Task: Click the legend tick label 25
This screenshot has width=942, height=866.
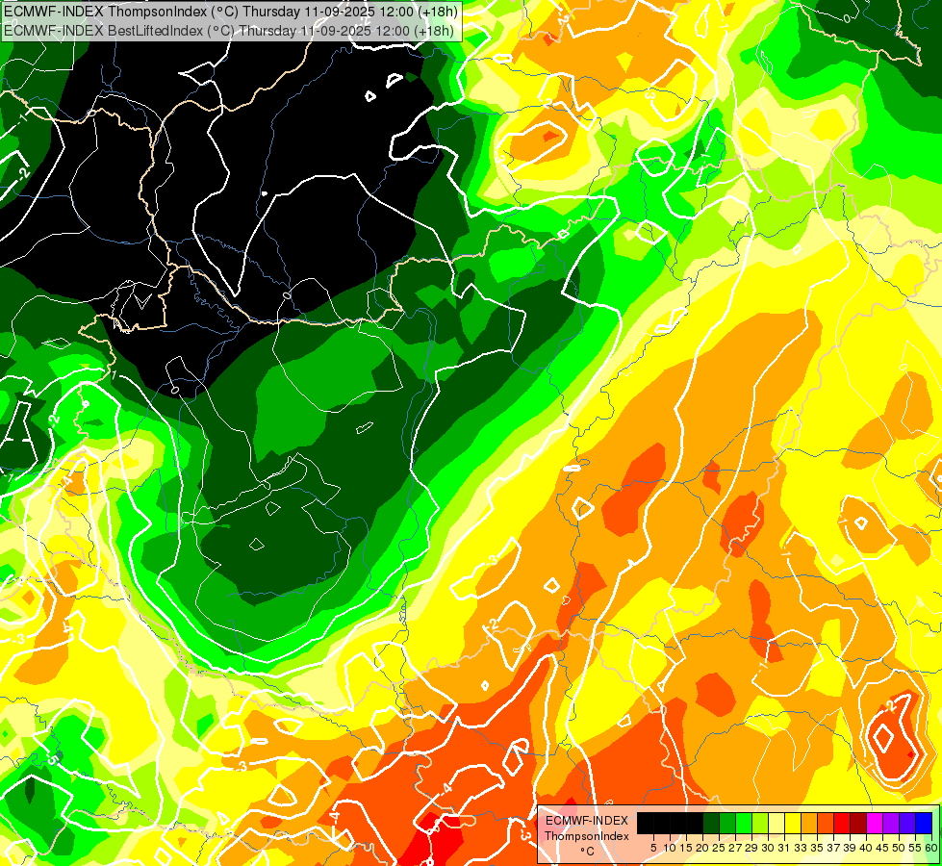Action: 719,848
